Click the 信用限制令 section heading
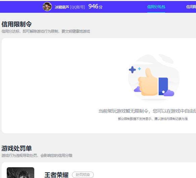 pos(16,24)
